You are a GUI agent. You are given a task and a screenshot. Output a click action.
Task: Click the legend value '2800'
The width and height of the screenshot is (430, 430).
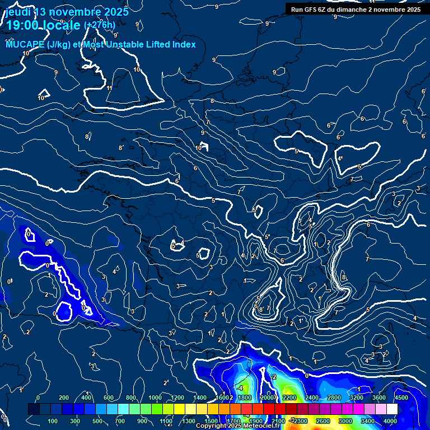334,398
